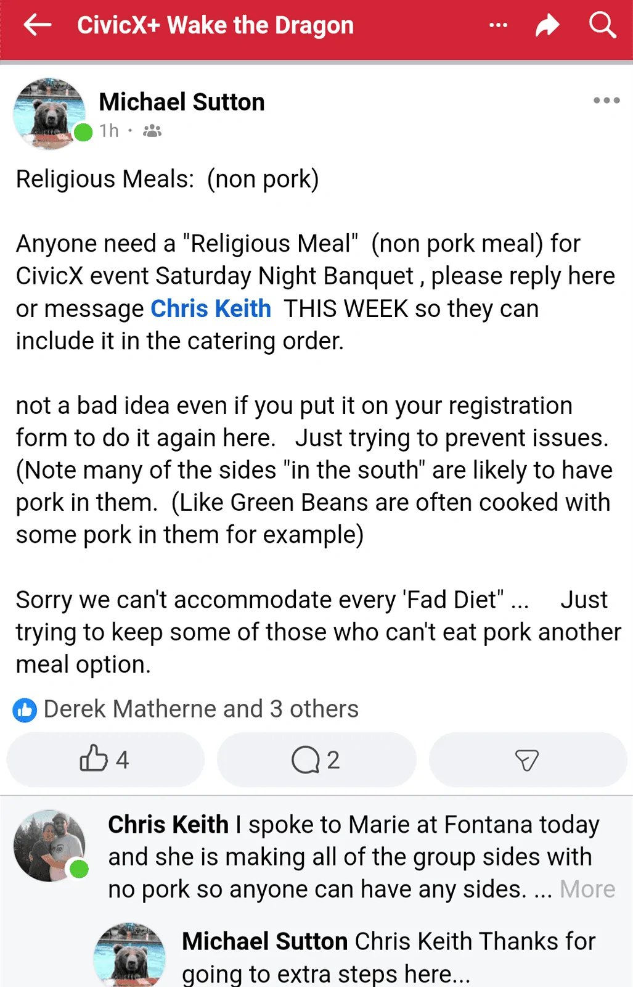This screenshot has height=987, width=633.
Task: Open comments via the comment bubble button
Action: pos(316,759)
